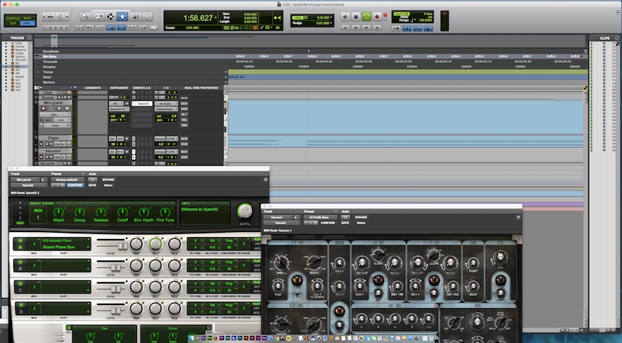Click the green Play transport button

tap(367, 16)
